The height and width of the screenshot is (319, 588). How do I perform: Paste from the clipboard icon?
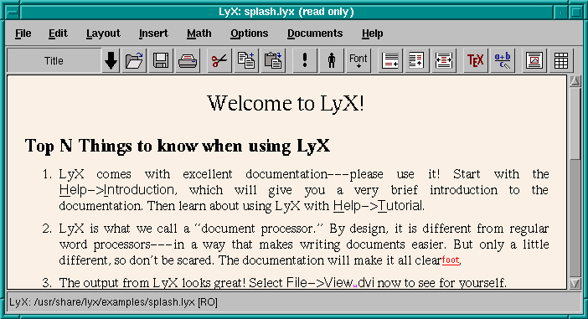coord(273,60)
